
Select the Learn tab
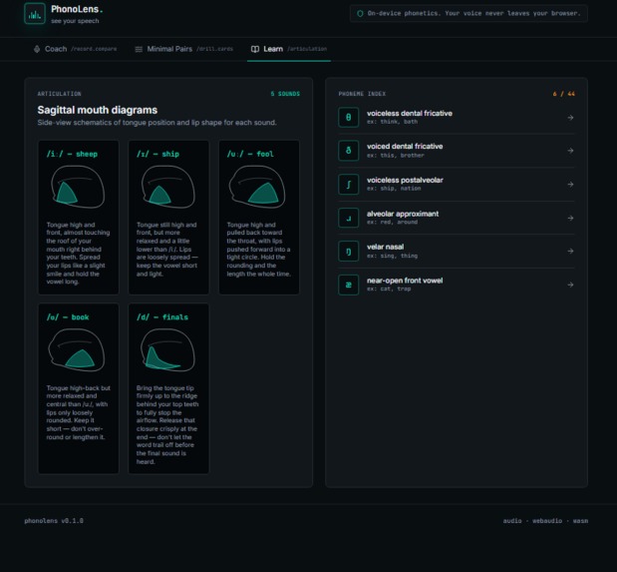(x=289, y=49)
